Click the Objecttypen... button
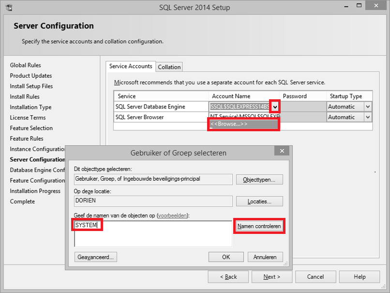Image resolution: width=390 pixels, height=293 pixels. pos(259,179)
